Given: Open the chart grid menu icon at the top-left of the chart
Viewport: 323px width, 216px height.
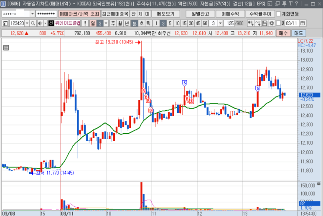Looking at the screenshot, I should (6, 48).
